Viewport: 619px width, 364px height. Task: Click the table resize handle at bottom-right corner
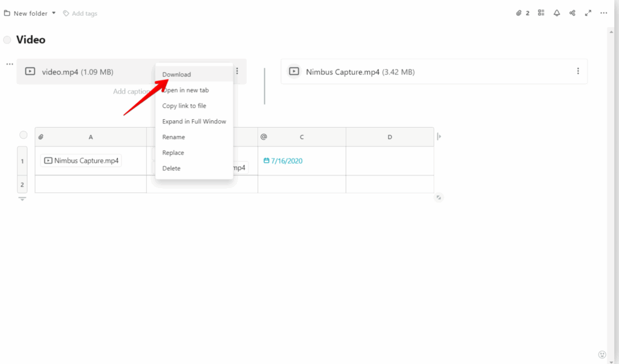click(x=439, y=197)
